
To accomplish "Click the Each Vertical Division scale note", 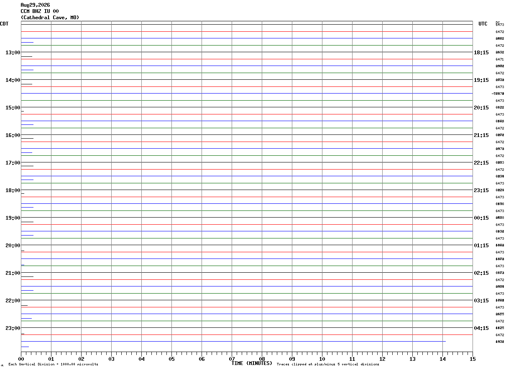I will (53, 365).
